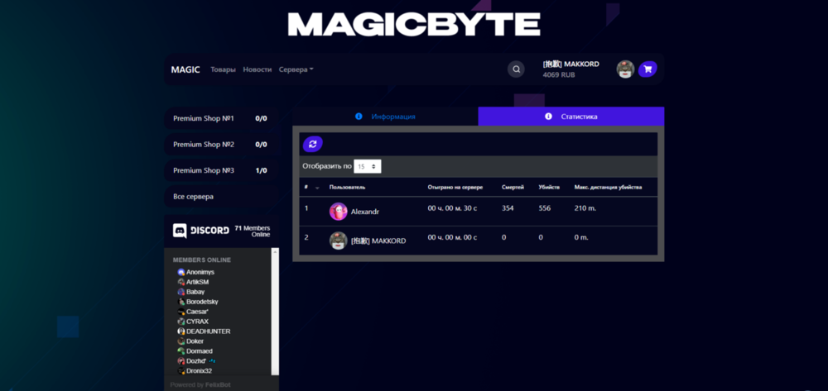Click the MAGIC brand link
Screen dimensions: 828x391
tap(185, 69)
